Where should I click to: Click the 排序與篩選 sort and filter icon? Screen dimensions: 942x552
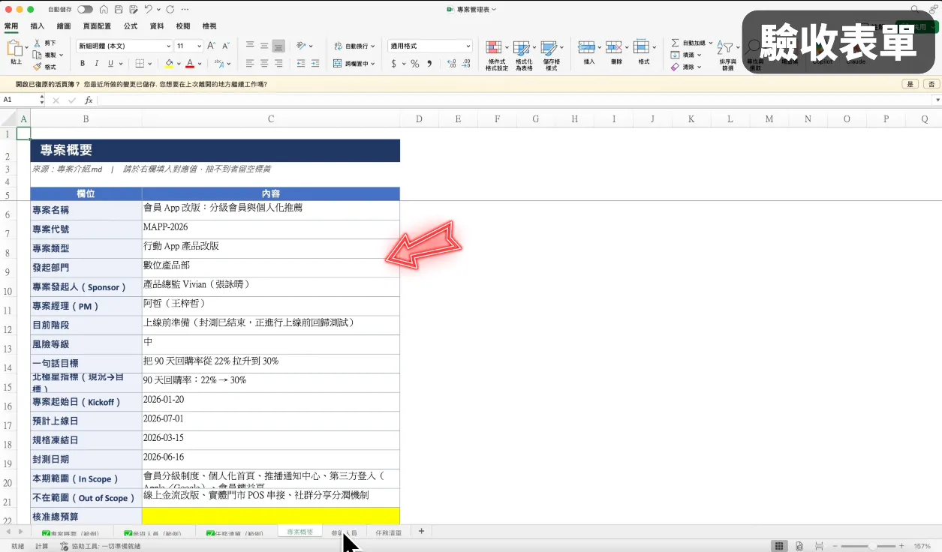coord(727,55)
